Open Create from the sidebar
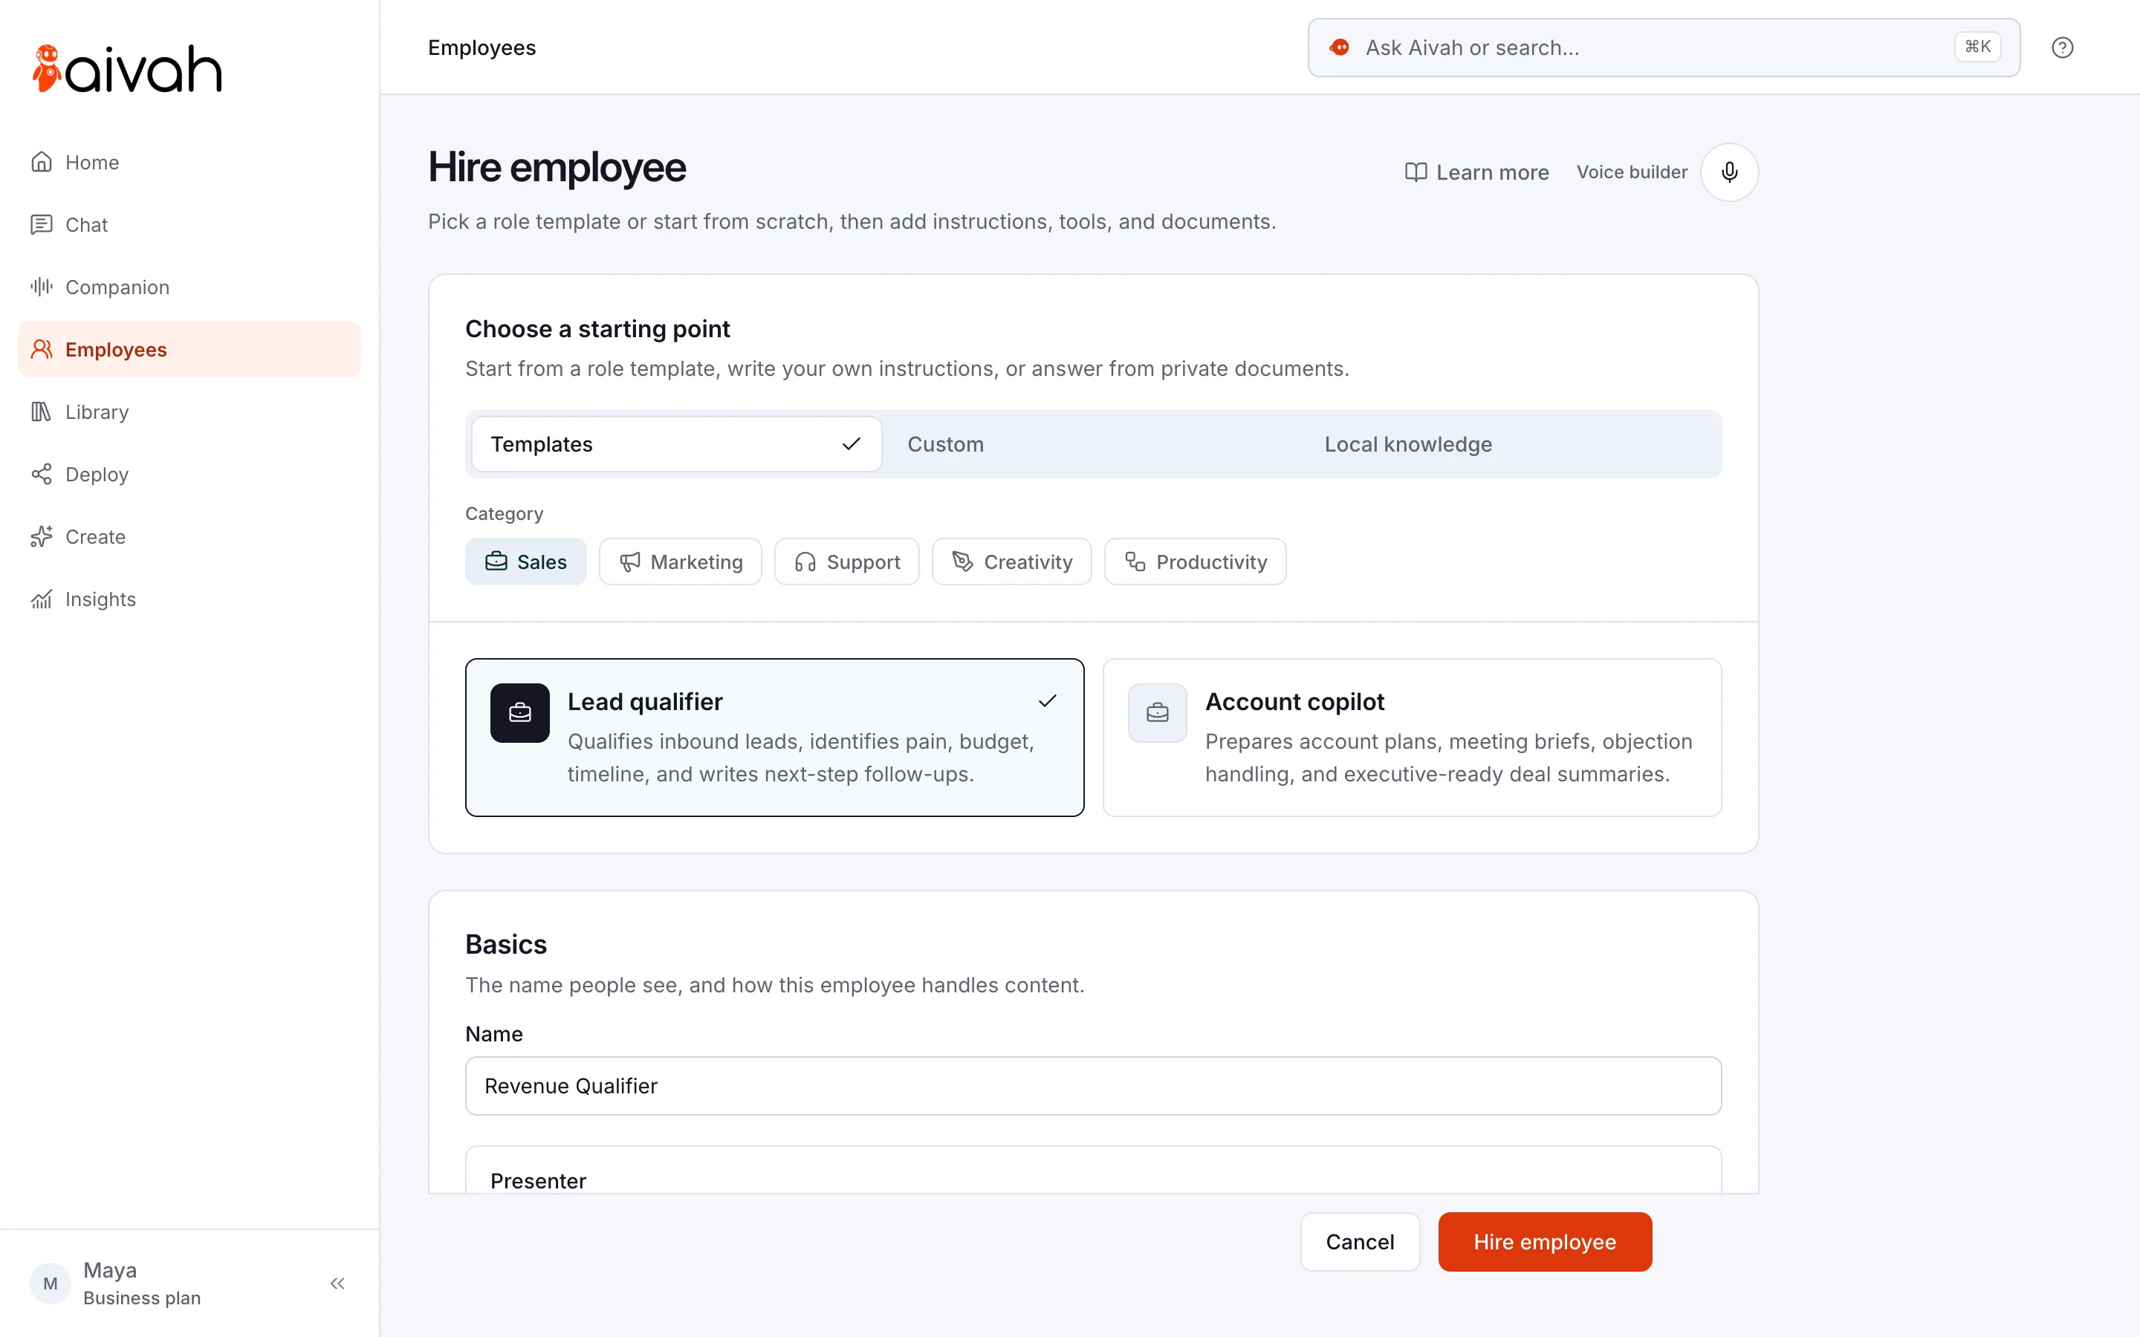2140x1337 pixels. tap(189, 537)
